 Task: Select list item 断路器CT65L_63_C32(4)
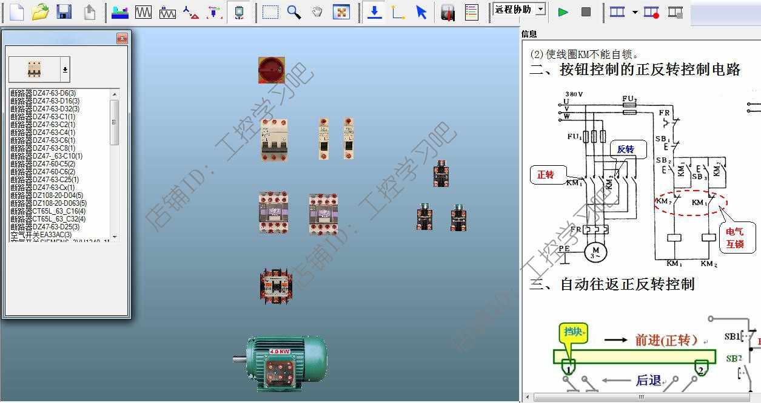pos(48,218)
